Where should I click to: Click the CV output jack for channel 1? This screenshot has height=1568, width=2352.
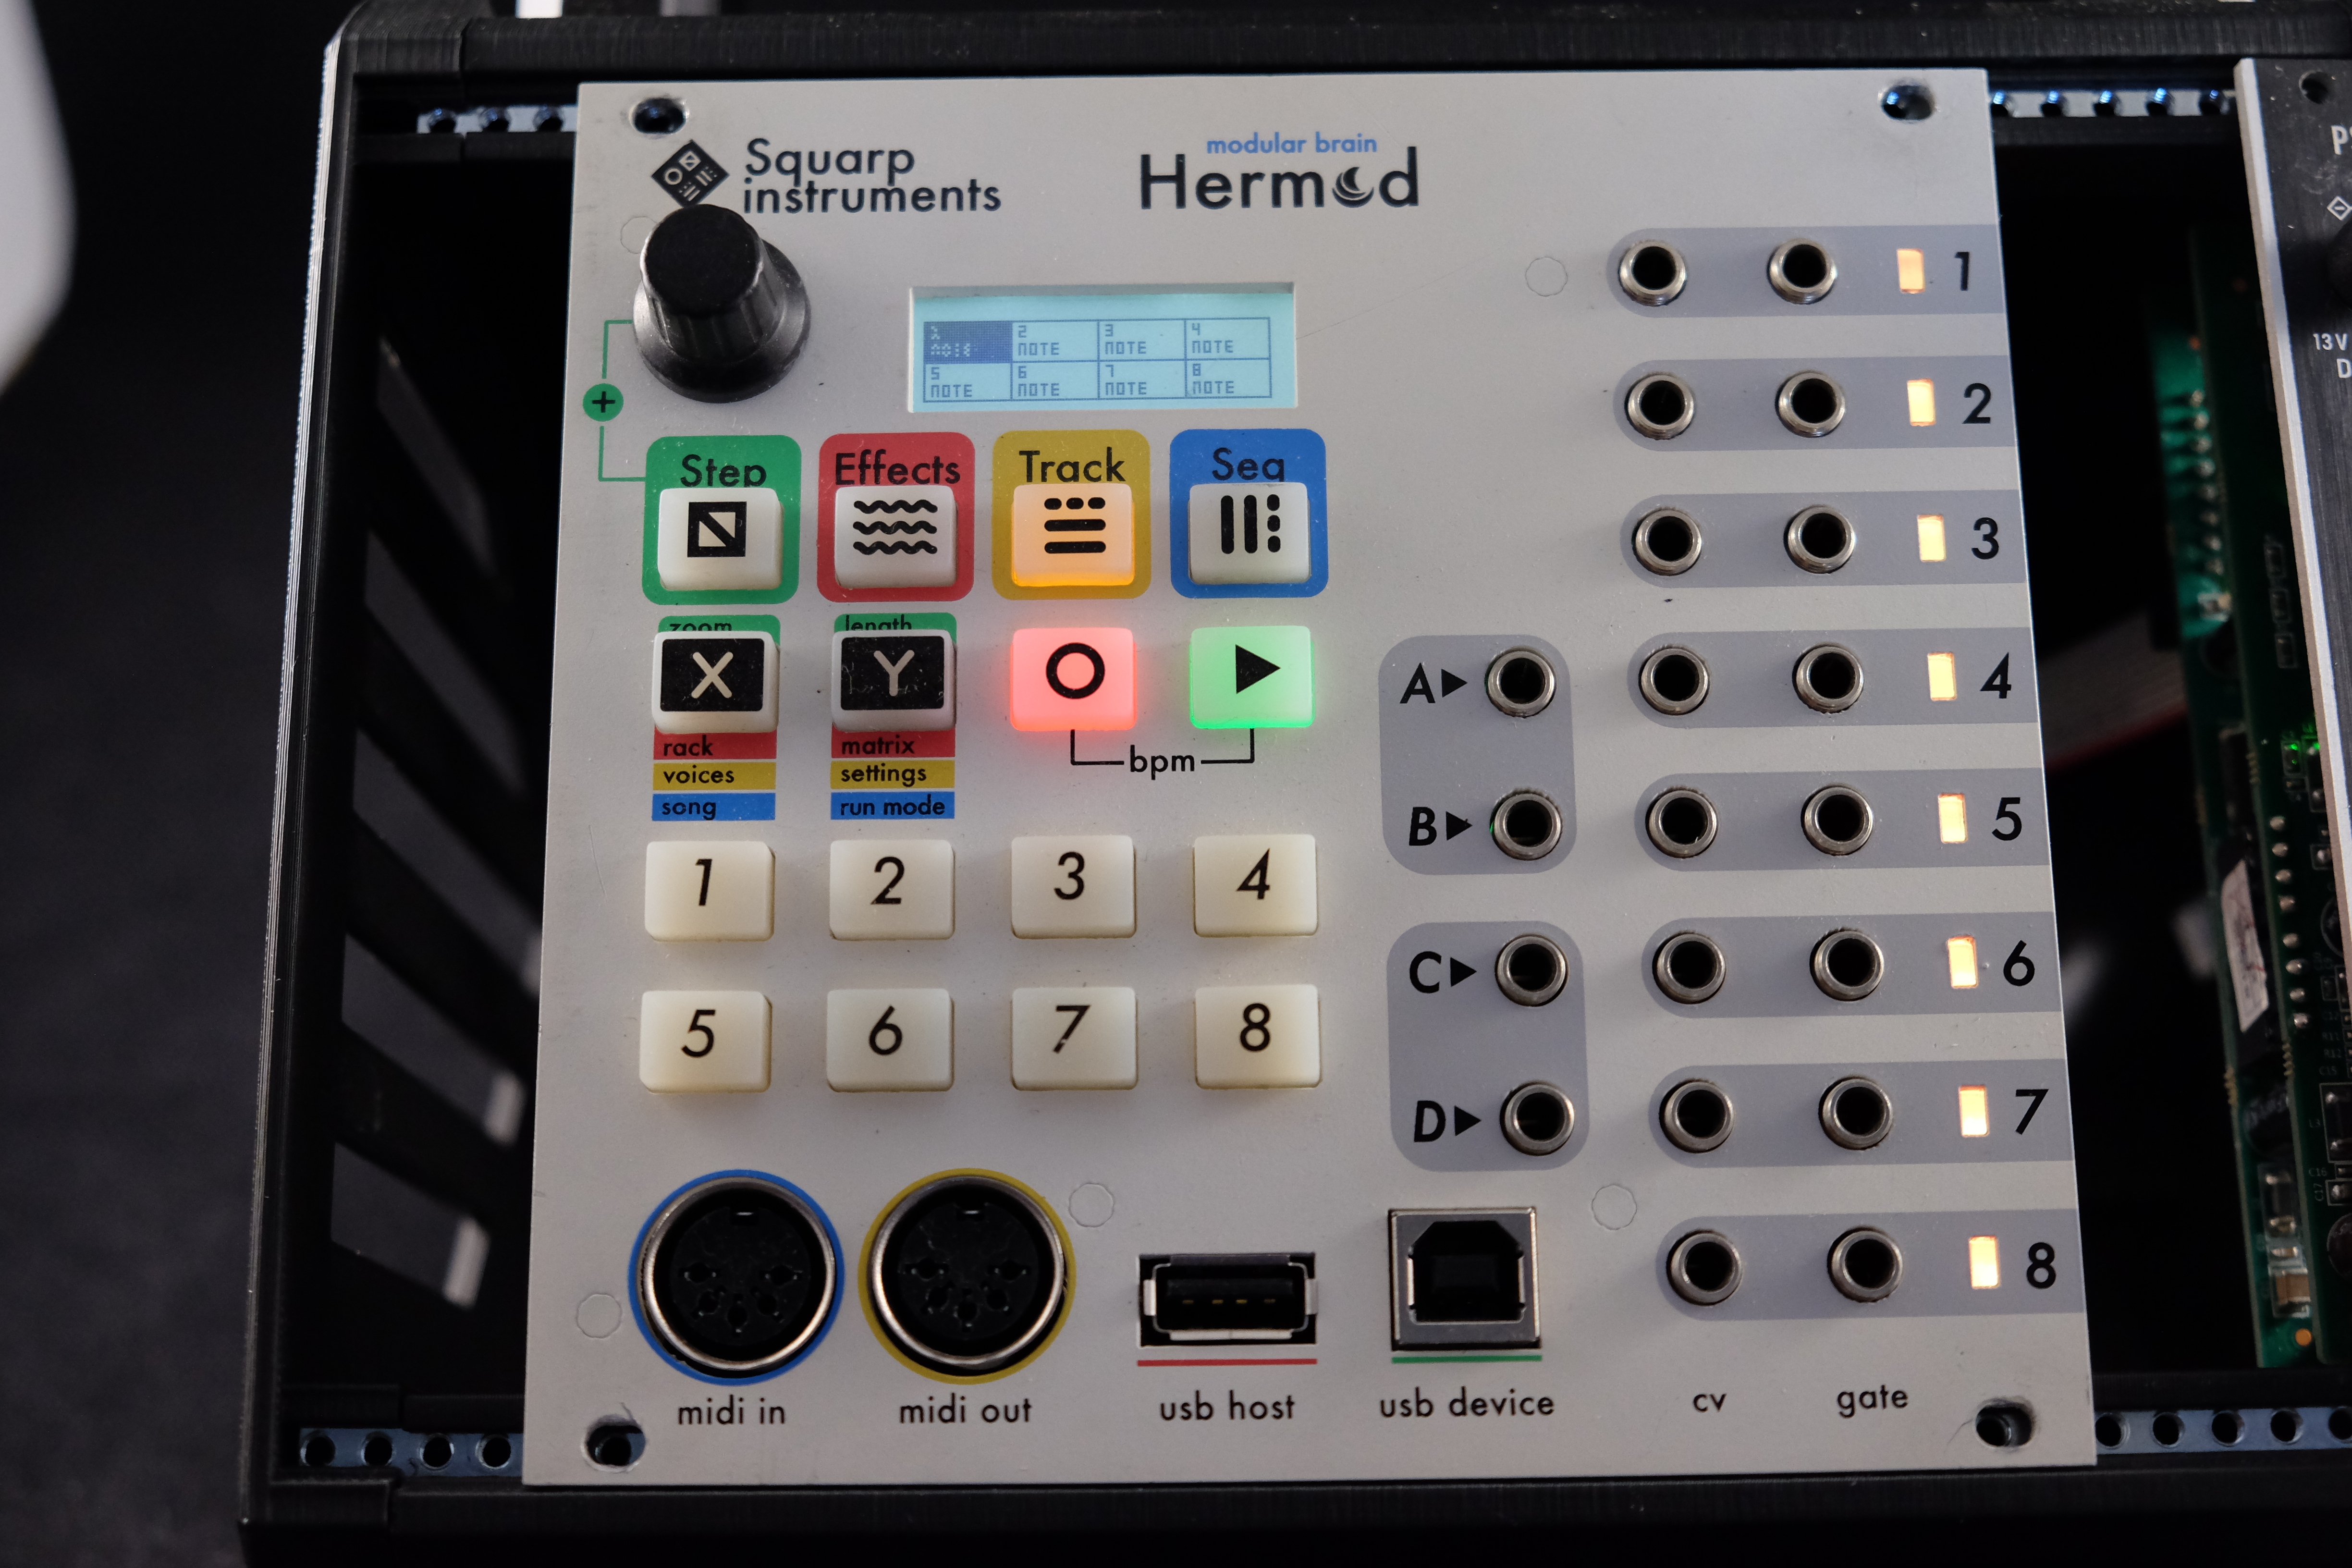(1652, 271)
